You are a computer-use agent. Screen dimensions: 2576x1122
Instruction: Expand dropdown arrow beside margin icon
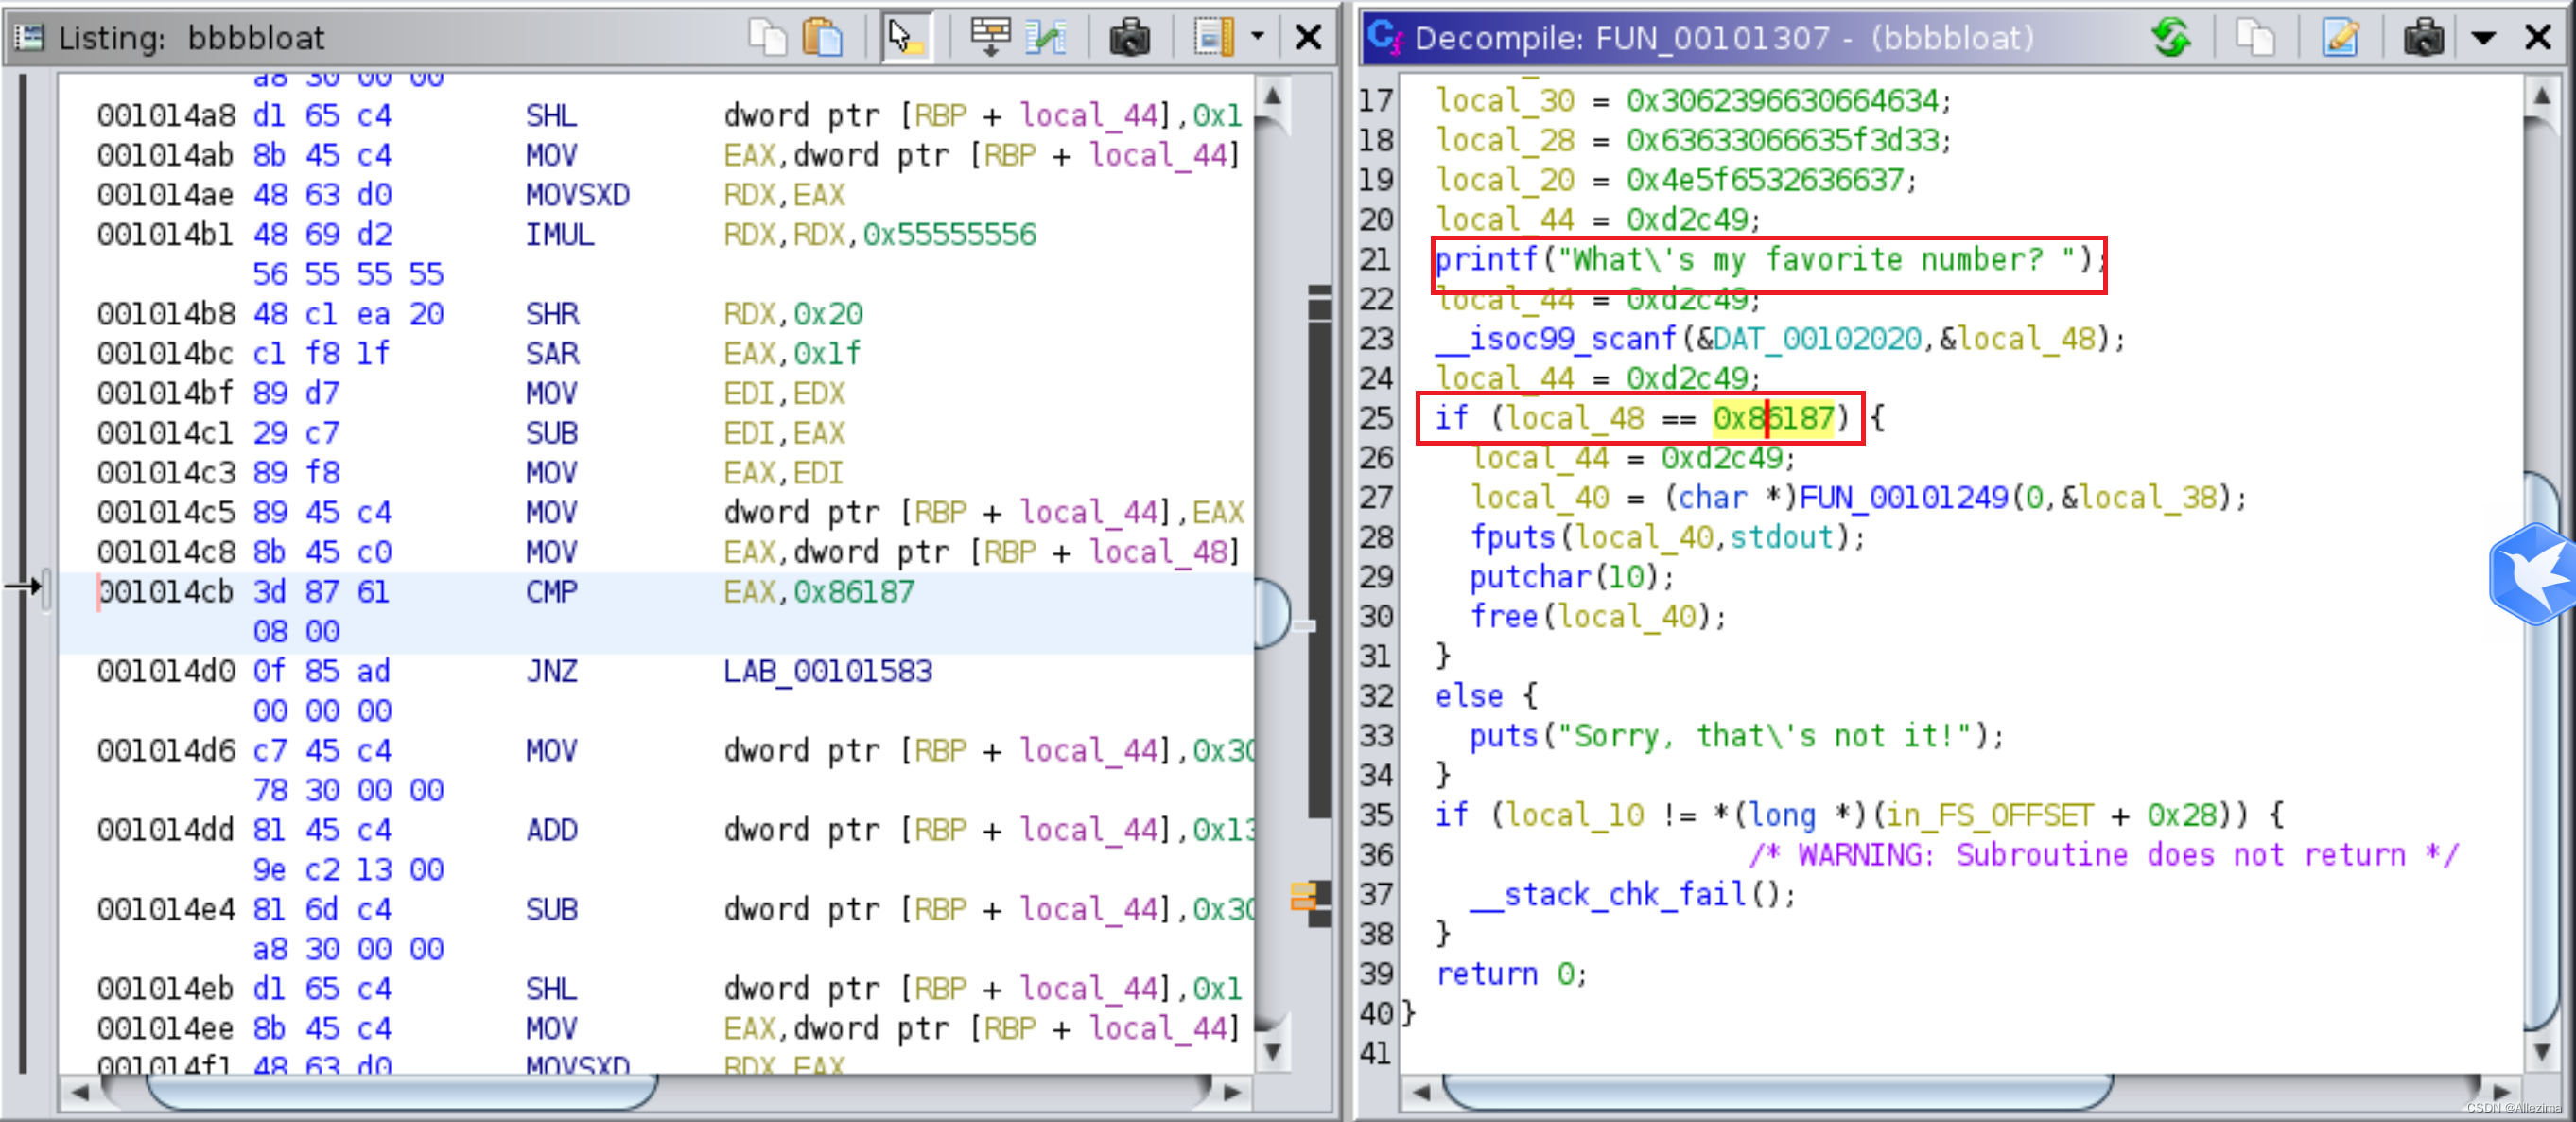coord(1257,38)
